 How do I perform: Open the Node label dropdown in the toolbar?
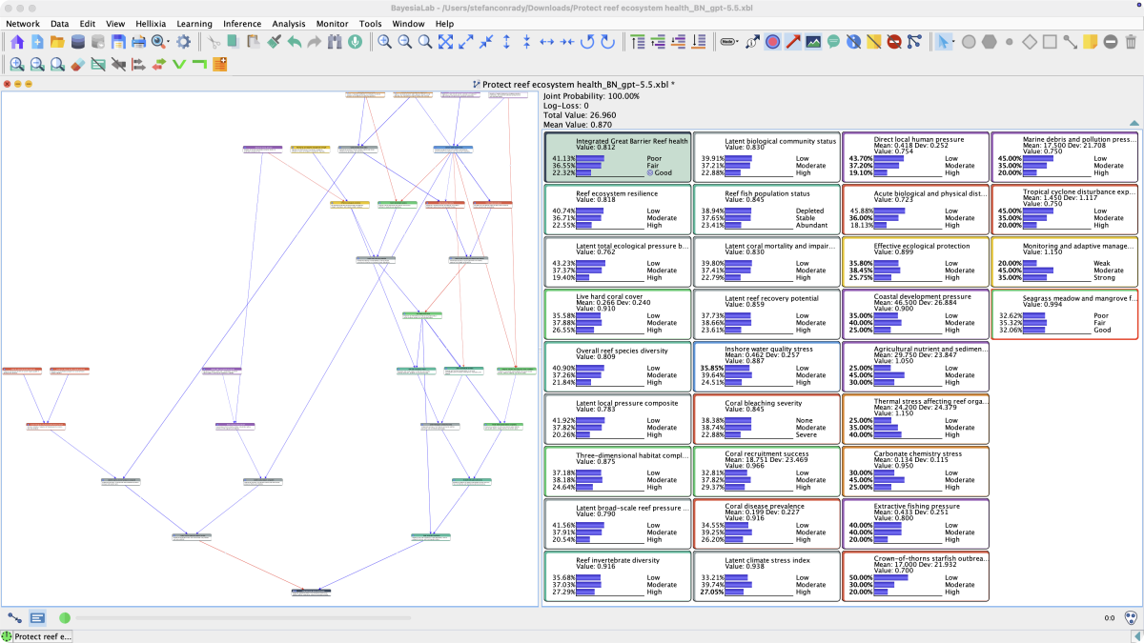(729, 42)
